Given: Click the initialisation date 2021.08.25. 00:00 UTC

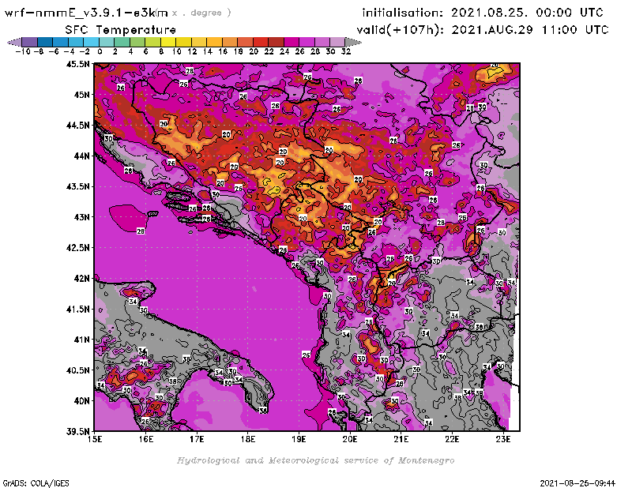Looking at the screenshot, I should tap(527, 13).
